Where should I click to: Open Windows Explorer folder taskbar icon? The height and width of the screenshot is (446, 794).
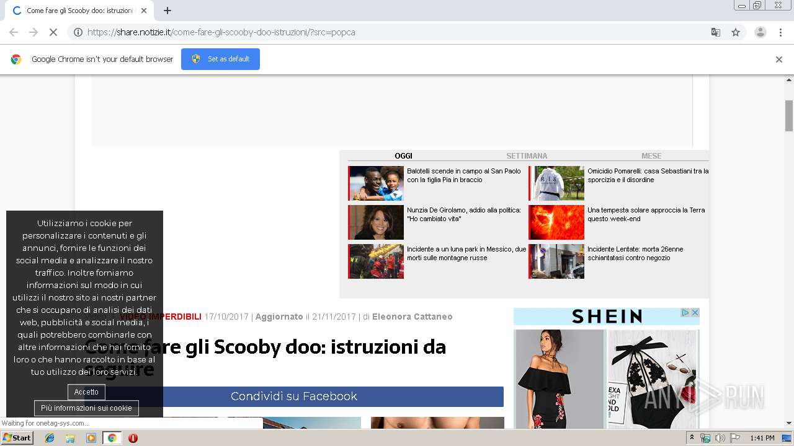(x=70, y=438)
